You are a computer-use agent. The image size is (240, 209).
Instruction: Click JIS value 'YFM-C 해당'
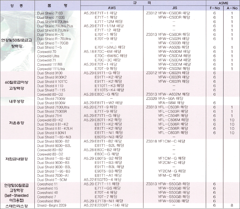(169, 175)
